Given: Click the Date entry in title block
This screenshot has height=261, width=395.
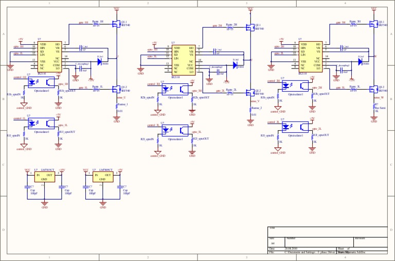Looking at the screenshot, I should pyautogui.click(x=291, y=249).
